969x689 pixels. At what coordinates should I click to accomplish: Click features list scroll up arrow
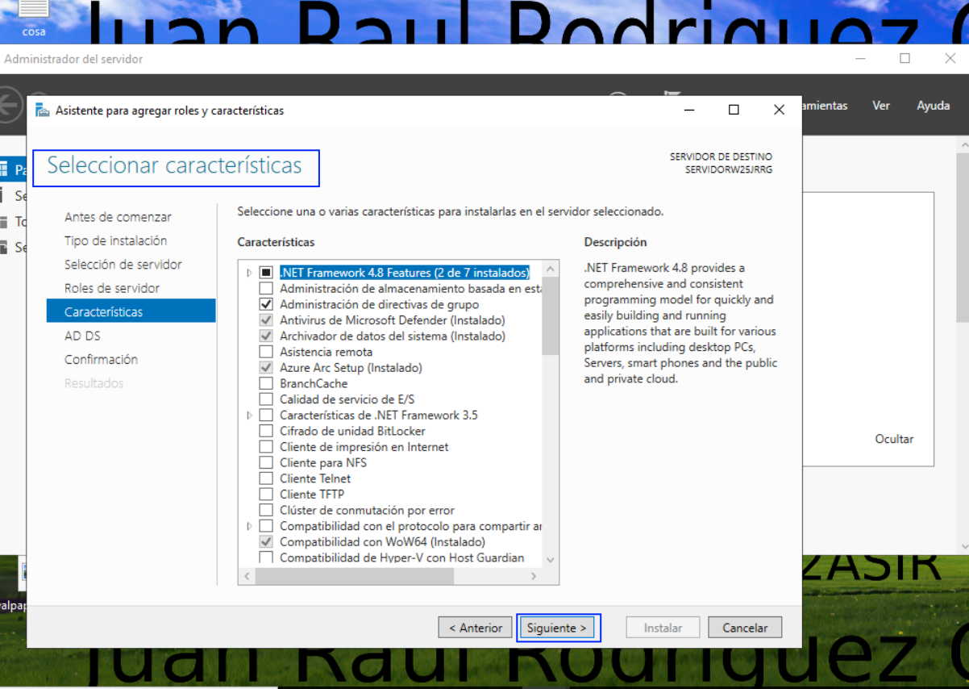[551, 269]
